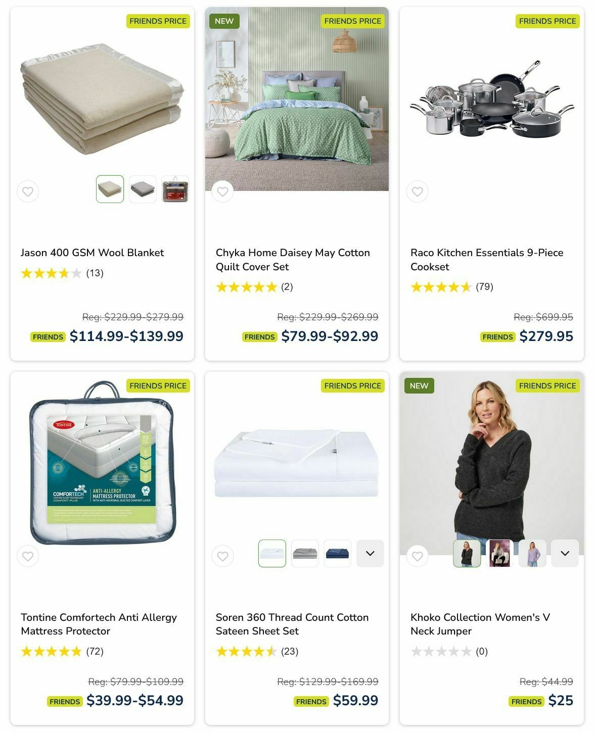
Task: Open Chyka Home quilt cover bedroom image
Action: click(297, 99)
